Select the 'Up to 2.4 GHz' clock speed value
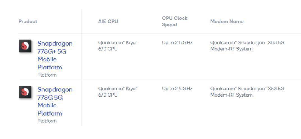 point(177,89)
